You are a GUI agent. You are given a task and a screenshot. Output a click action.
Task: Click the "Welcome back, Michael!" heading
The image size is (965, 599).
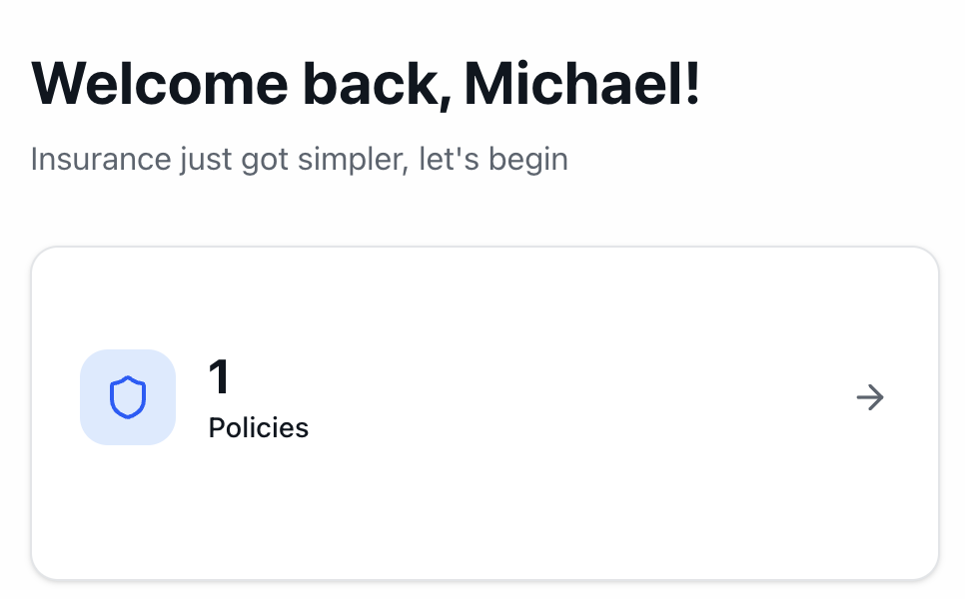click(x=366, y=84)
